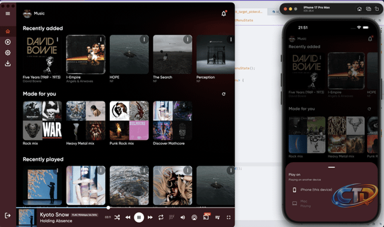Click the Recently played heading

[43, 159]
